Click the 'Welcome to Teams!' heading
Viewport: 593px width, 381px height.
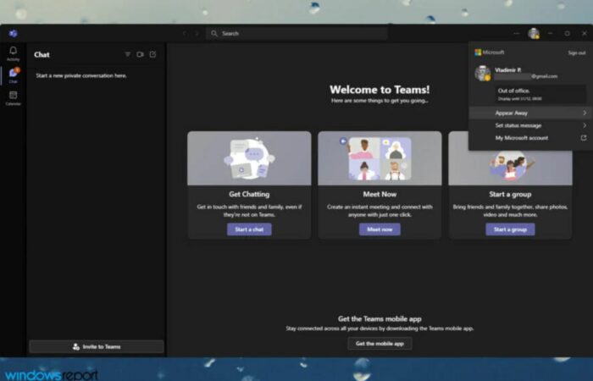pos(380,90)
